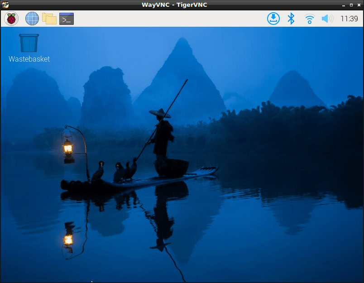
Task: Maximize the TigerVNC window
Action: click(x=351, y=5)
